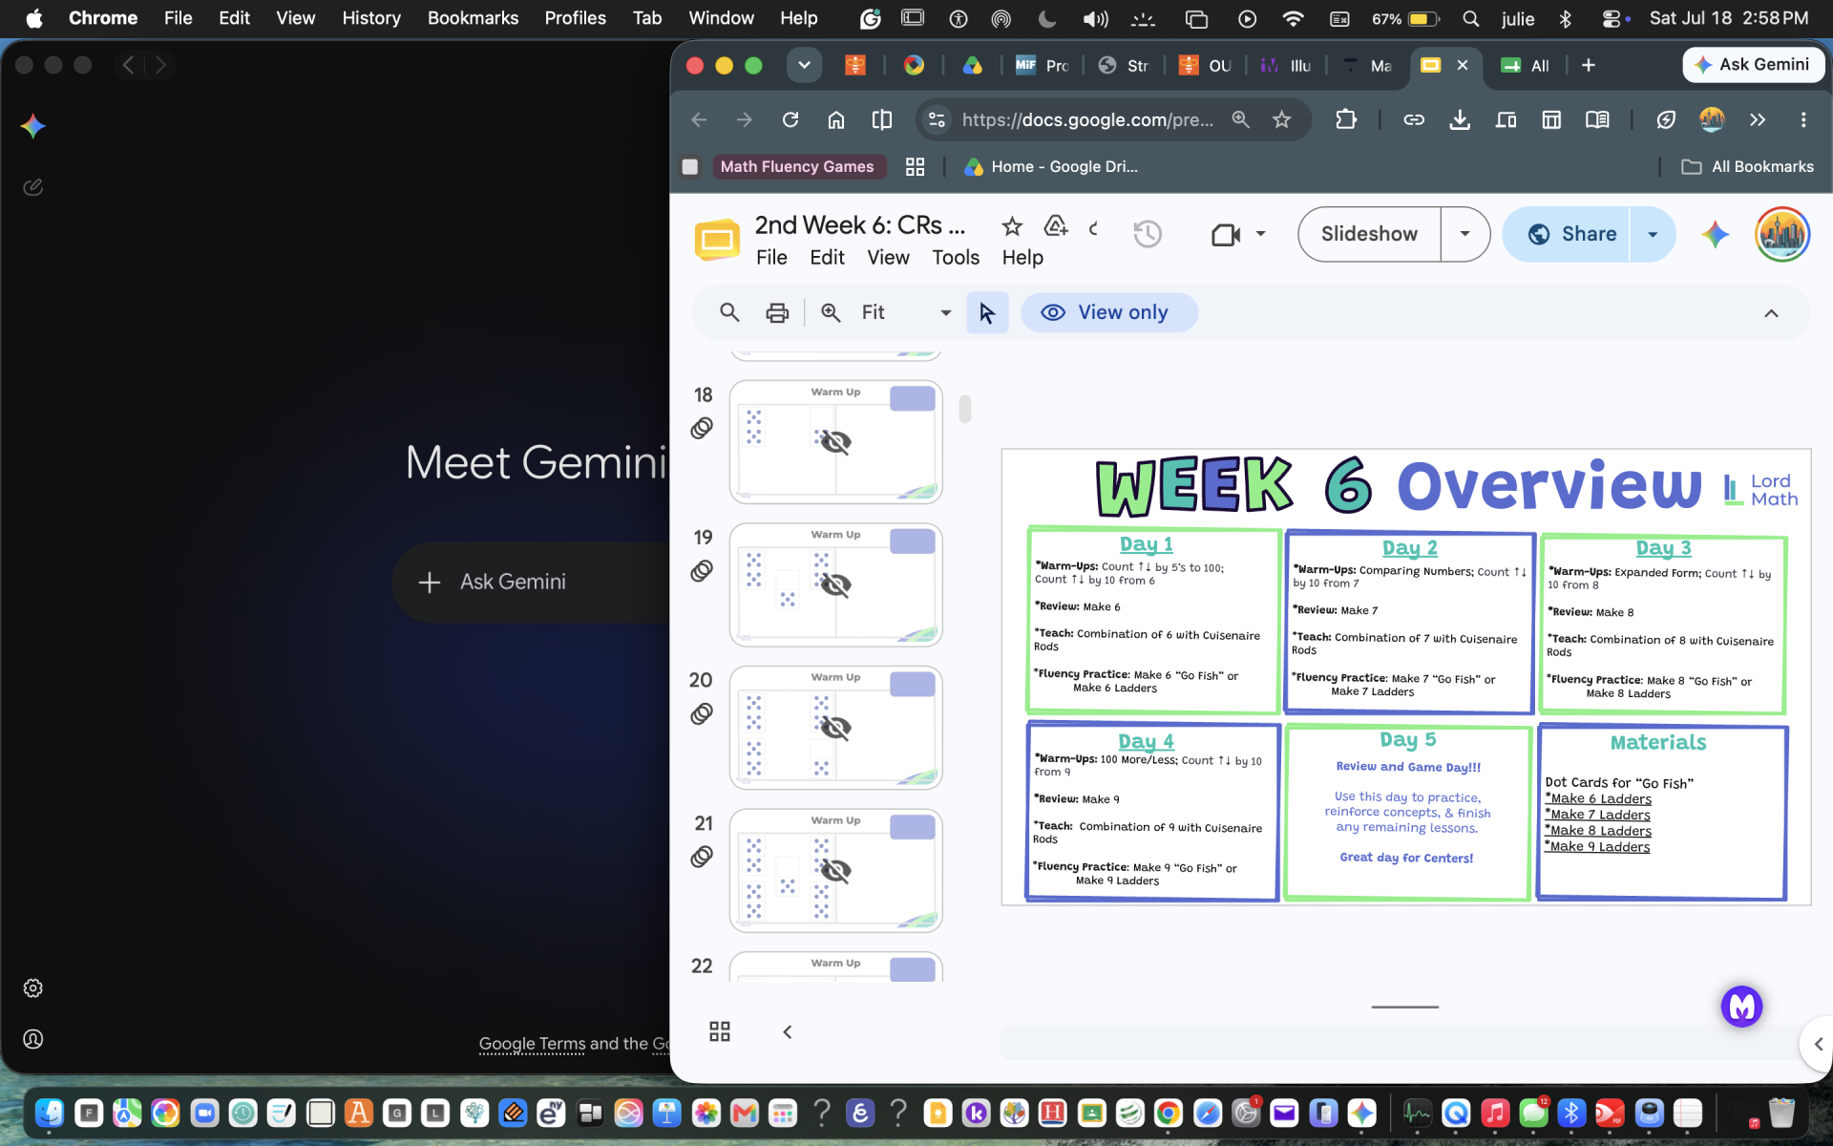
Task: Click the filmstrip vertical scrollbar handle
Action: click(965, 409)
